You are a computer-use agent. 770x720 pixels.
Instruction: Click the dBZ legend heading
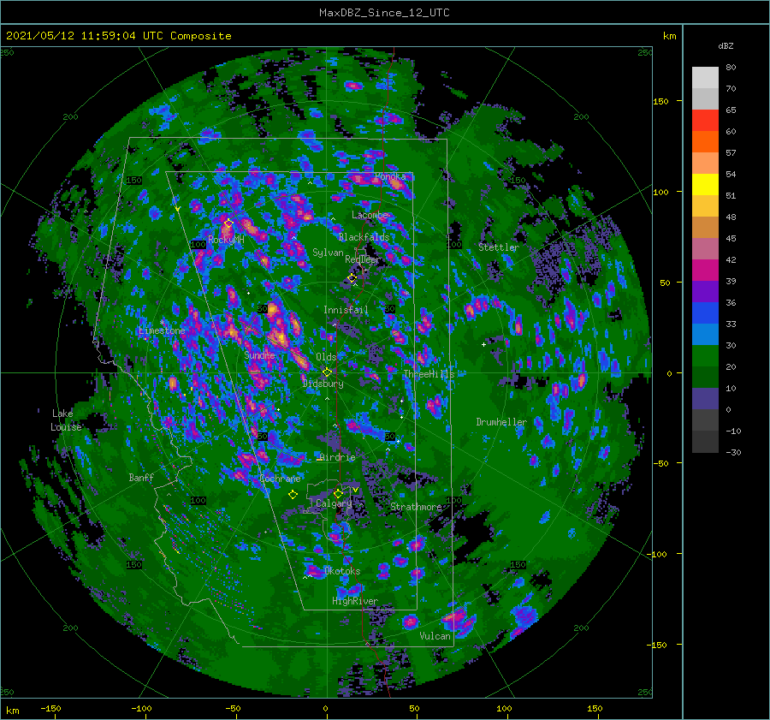coord(726,46)
